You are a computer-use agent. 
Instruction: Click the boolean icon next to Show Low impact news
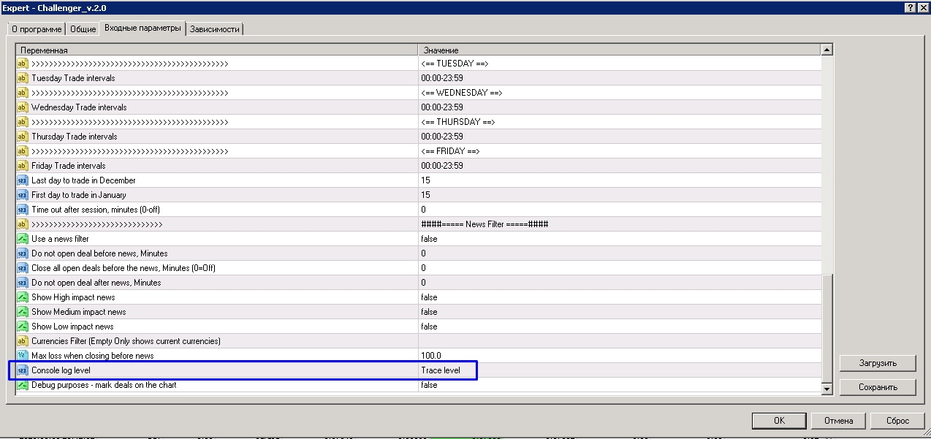click(x=22, y=327)
